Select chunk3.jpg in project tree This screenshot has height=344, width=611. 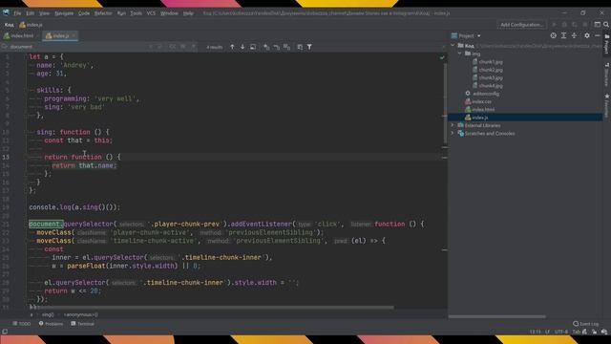click(x=491, y=77)
